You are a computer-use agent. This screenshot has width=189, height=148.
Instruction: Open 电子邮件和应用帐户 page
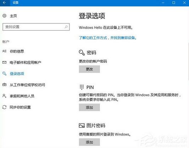click(25, 62)
